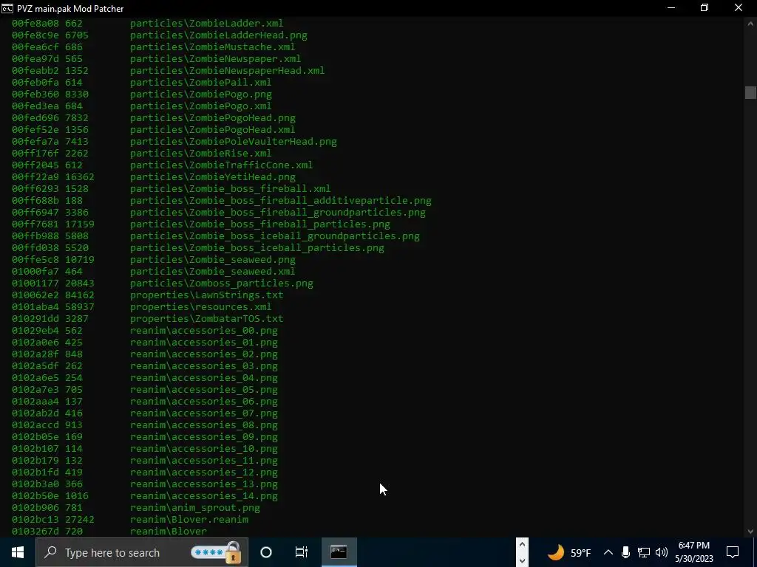This screenshot has width=757, height=567.
Task: Click the text particles\Zombie_seaweed.png
Action: pos(213,259)
